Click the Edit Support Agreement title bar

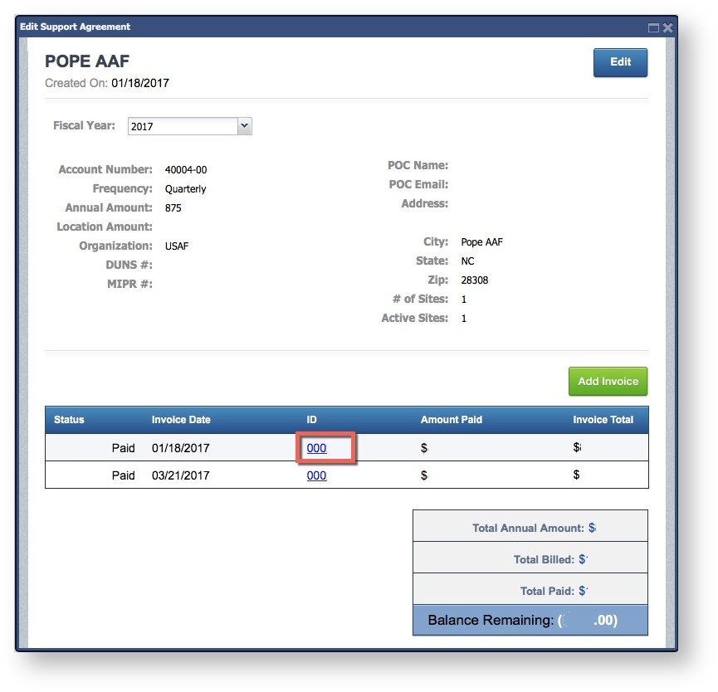(332, 27)
